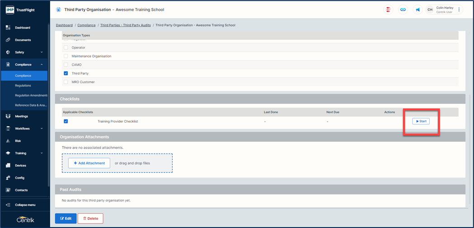Start the Training Provider Checklist
The width and height of the screenshot is (474, 228).
[421, 121]
